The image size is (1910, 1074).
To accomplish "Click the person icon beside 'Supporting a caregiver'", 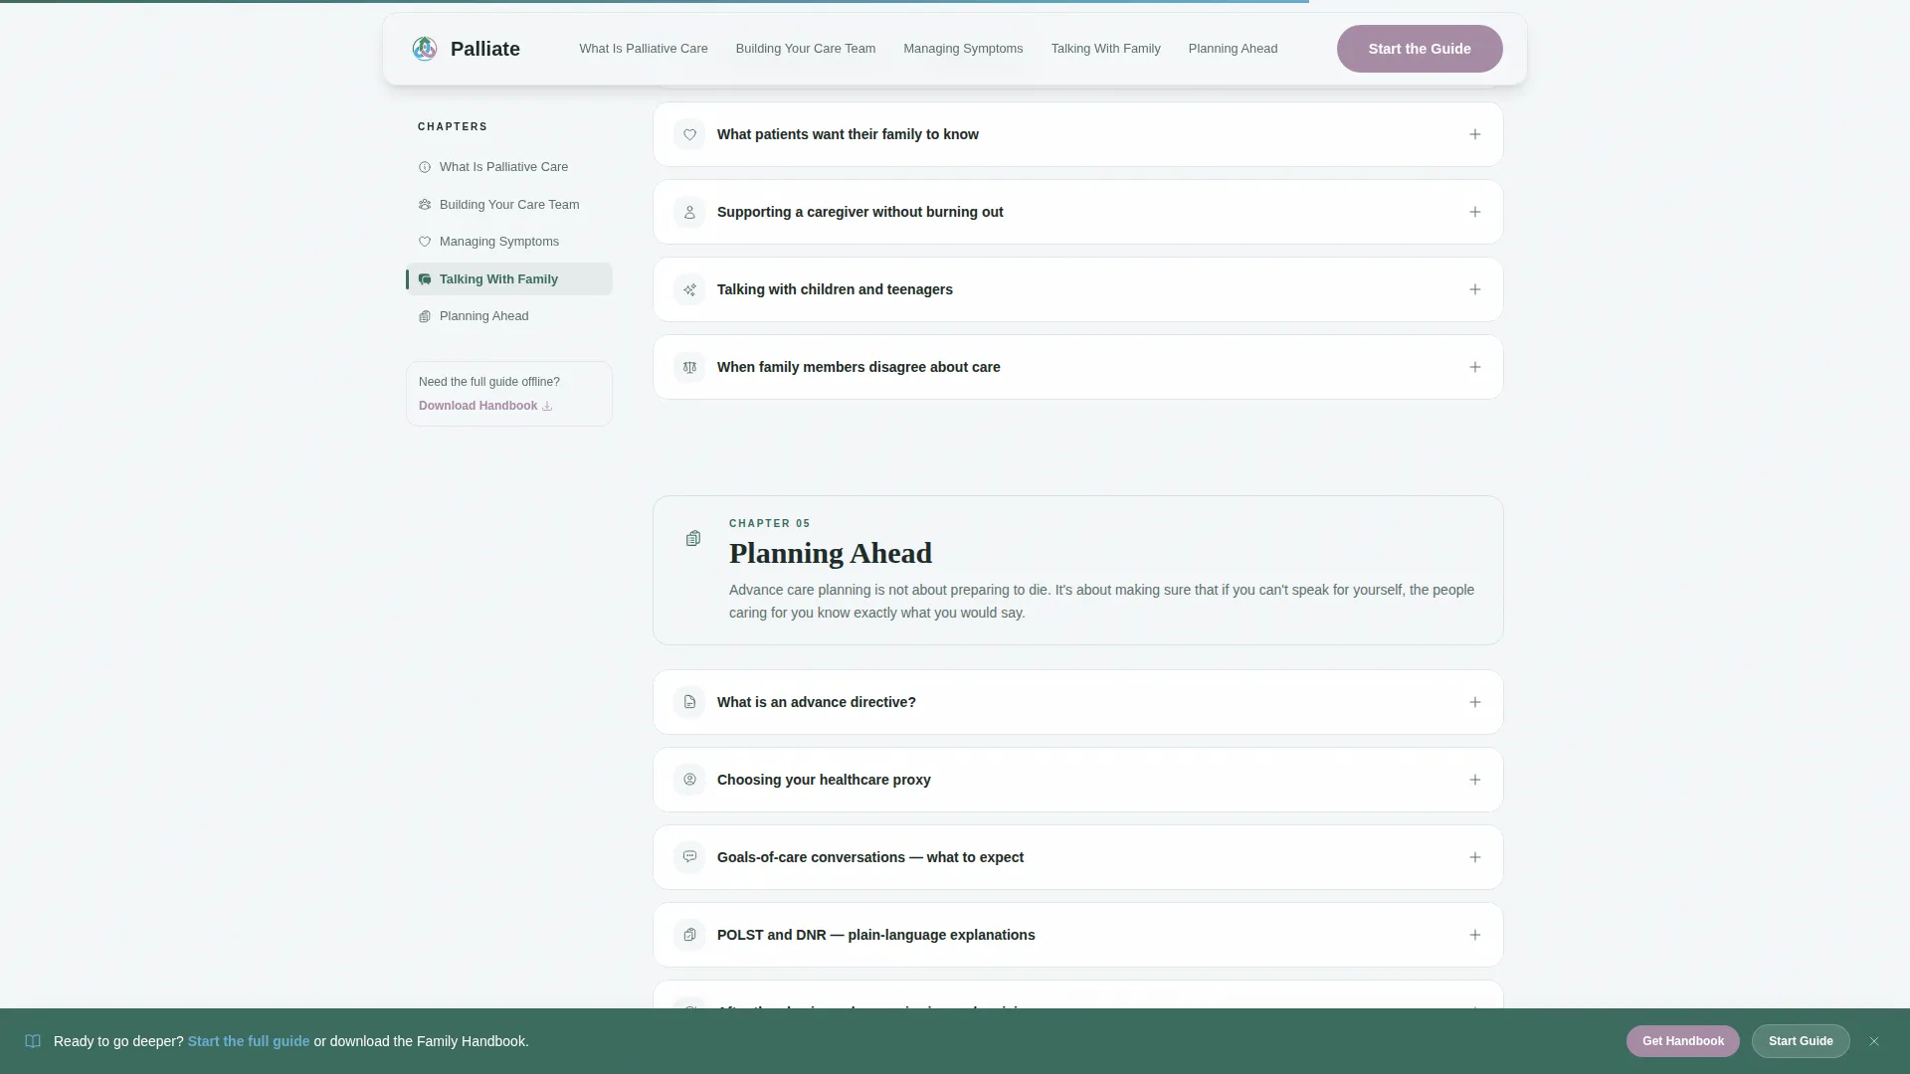I will click(689, 212).
